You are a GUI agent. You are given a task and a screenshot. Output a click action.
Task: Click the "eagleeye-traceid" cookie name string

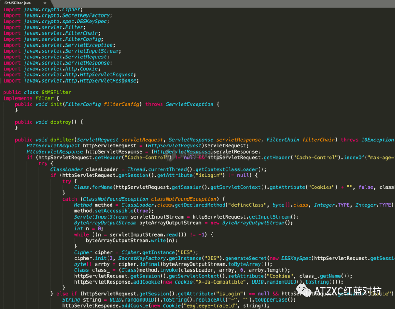coord(210,305)
